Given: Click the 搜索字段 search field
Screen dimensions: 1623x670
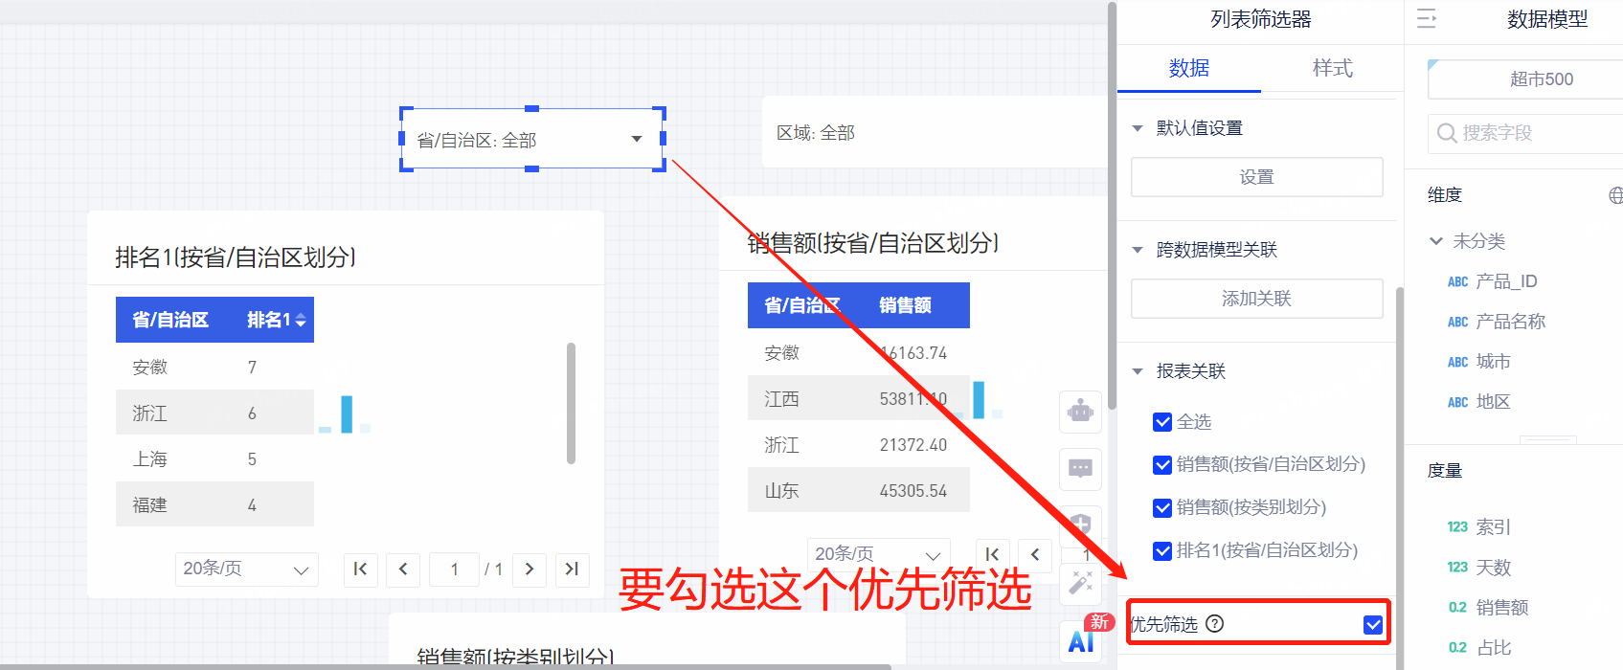Looking at the screenshot, I should [x=1532, y=133].
